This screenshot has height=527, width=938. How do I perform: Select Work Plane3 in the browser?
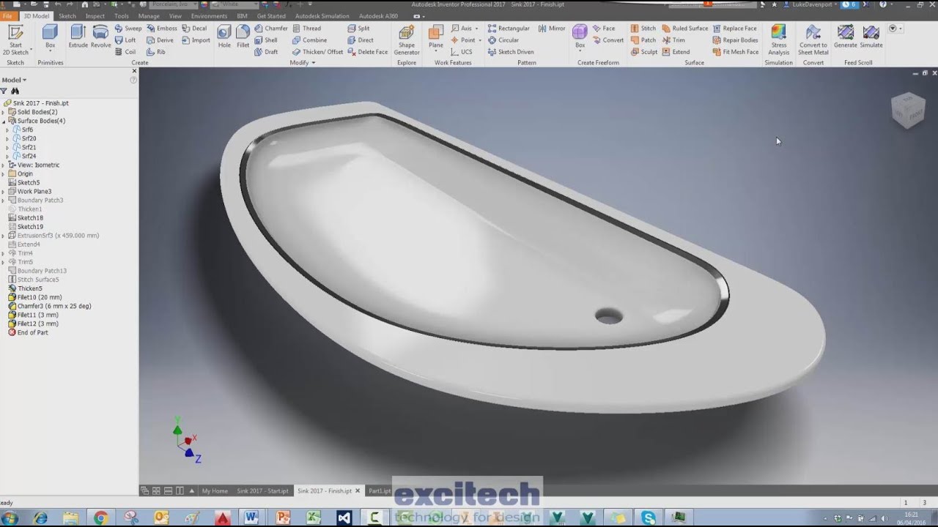pos(34,191)
